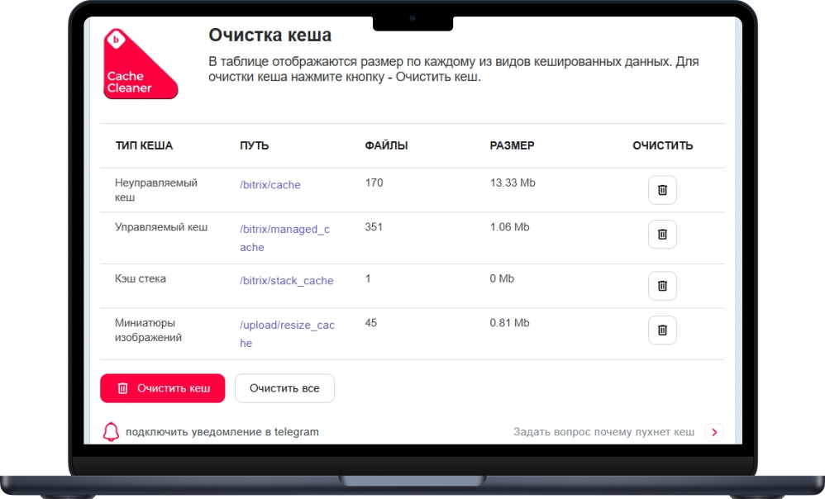This screenshot has width=825, height=499.
Task: Open the /bitrix/stack_cache path link
Action: [284, 281]
